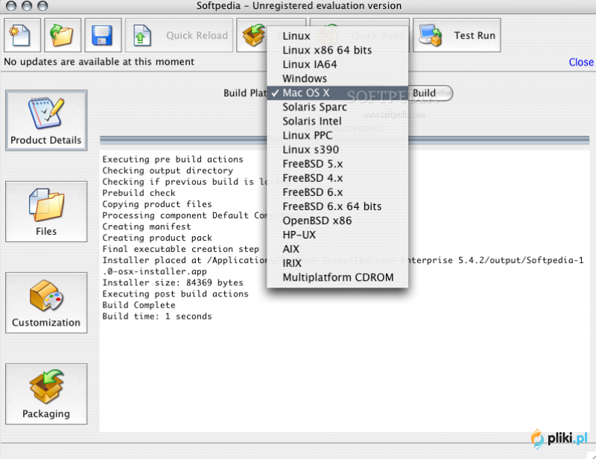Image resolution: width=596 pixels, height=459 pixels.
Task: Select FreeBSD 6.x 64 bits entry
Action: point(337,206)
